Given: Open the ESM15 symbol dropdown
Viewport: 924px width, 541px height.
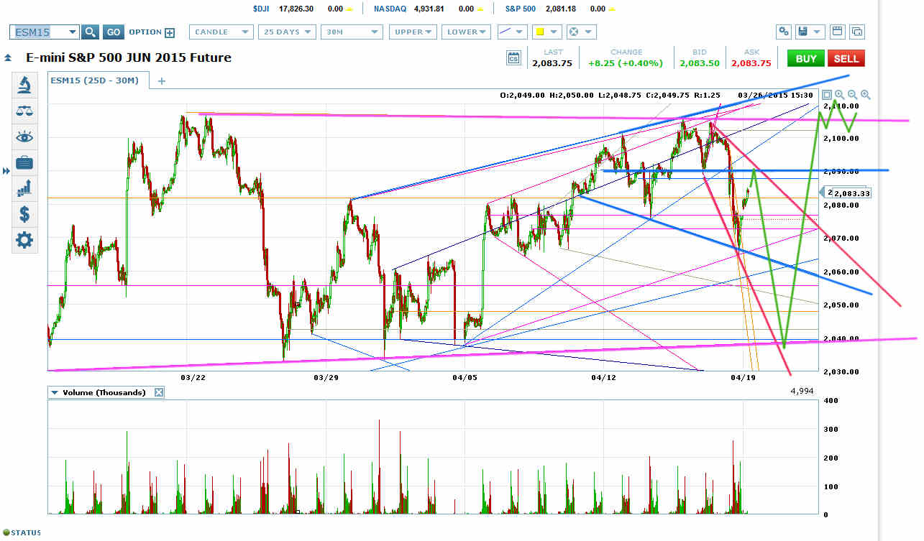Looking at the screenshot, I should pos(72,32).
